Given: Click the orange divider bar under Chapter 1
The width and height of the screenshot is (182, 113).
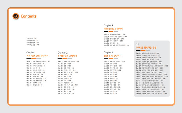Looking at the screenshot, I should tap(33, 59).
